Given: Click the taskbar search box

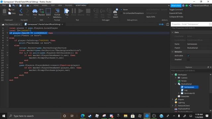Looking at the screenshot, I should coord(34,116).
